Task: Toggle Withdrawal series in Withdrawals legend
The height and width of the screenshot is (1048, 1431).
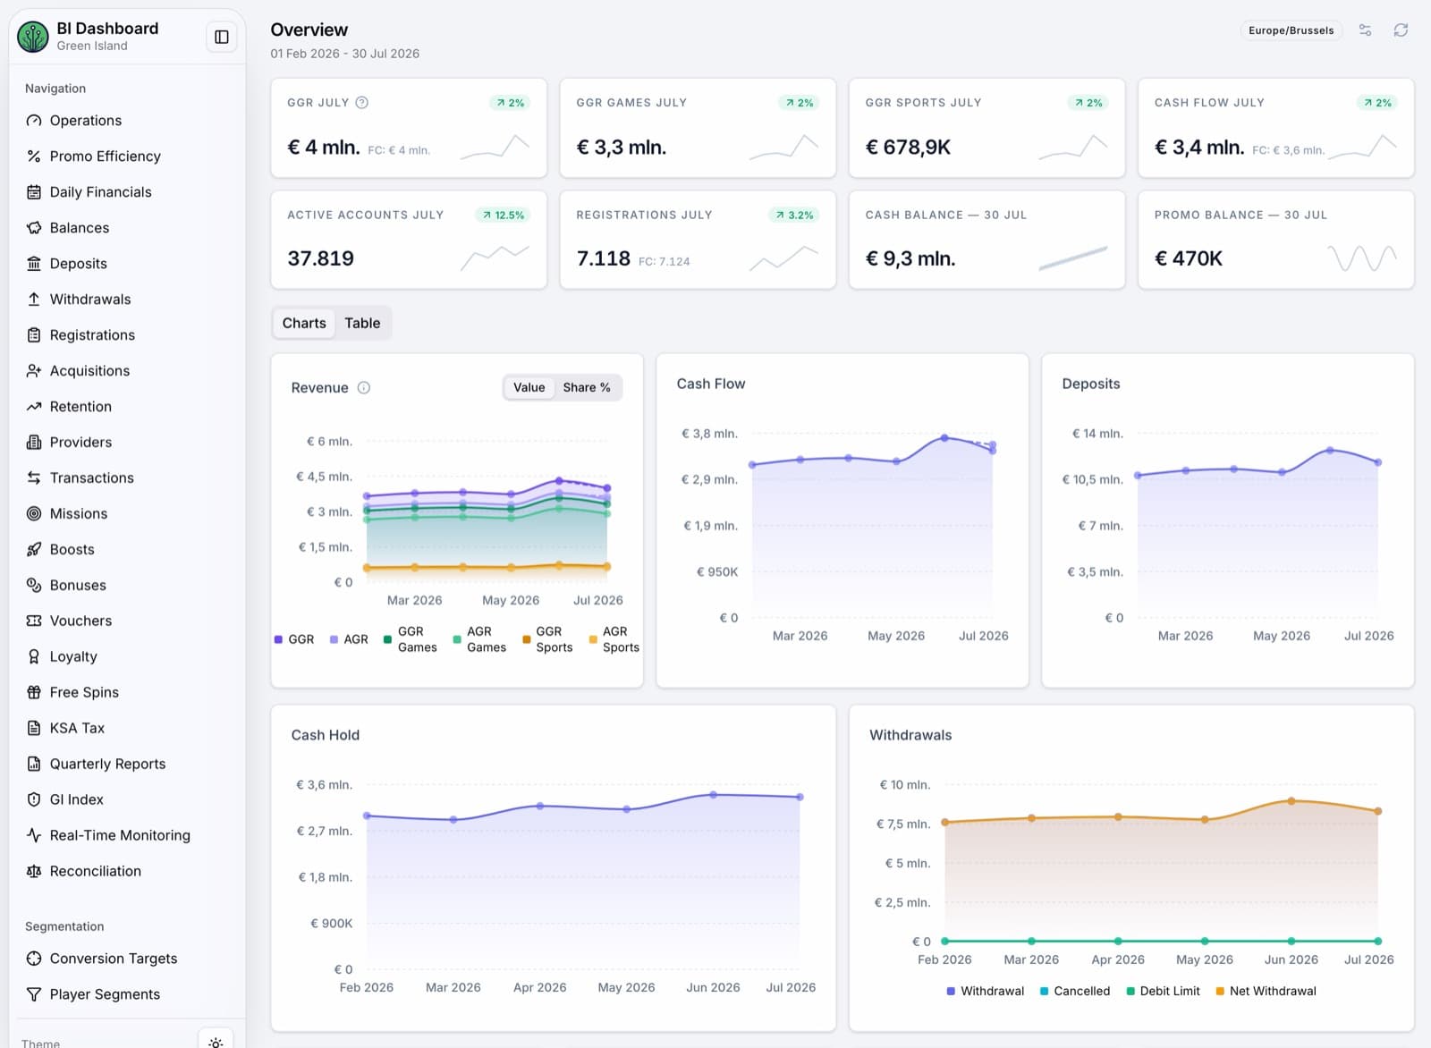Action: click(x=985, y=992)
